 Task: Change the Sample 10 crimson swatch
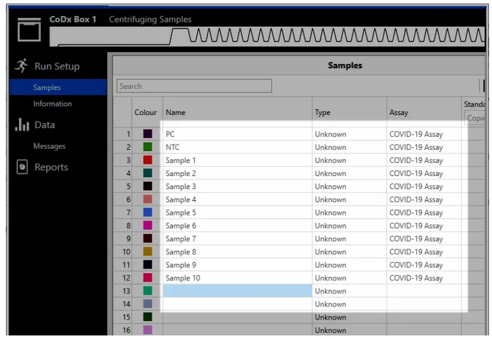point(148,277)
